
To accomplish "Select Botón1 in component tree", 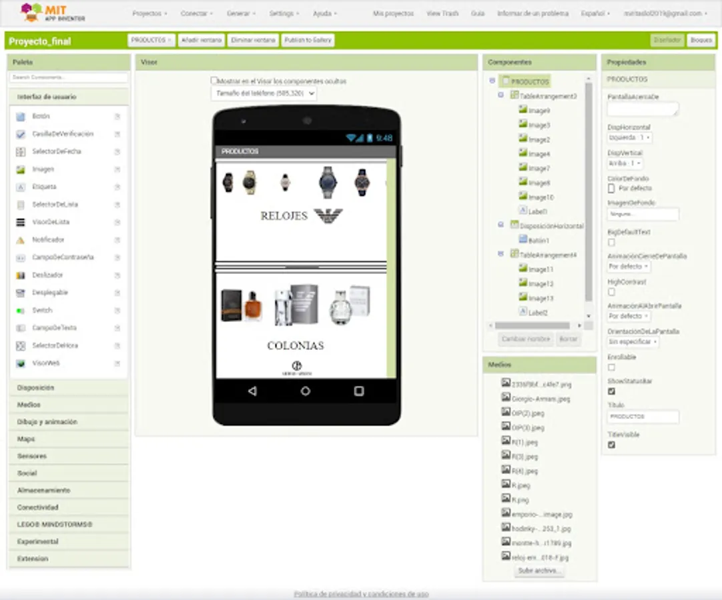I will click(538, 240).
